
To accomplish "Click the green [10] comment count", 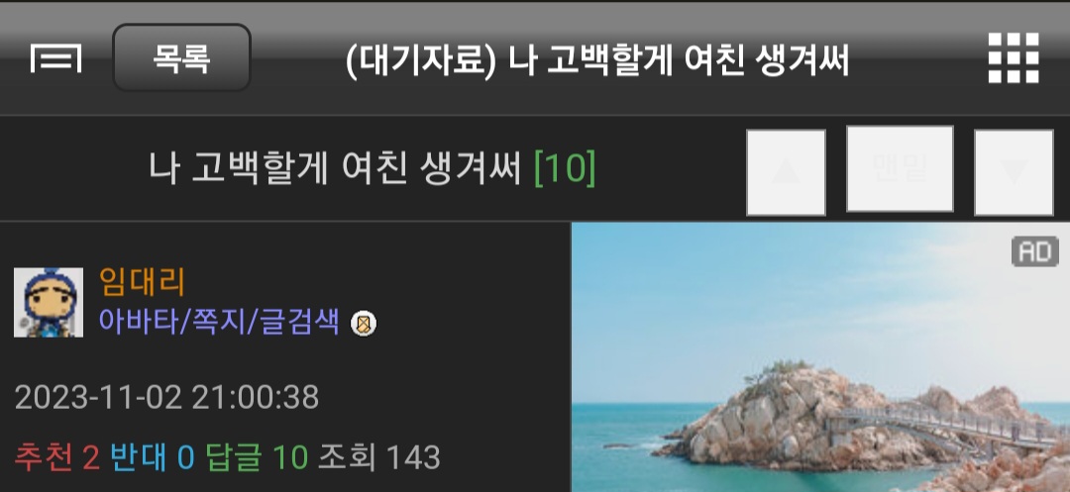I will click(x=565, y=168).
